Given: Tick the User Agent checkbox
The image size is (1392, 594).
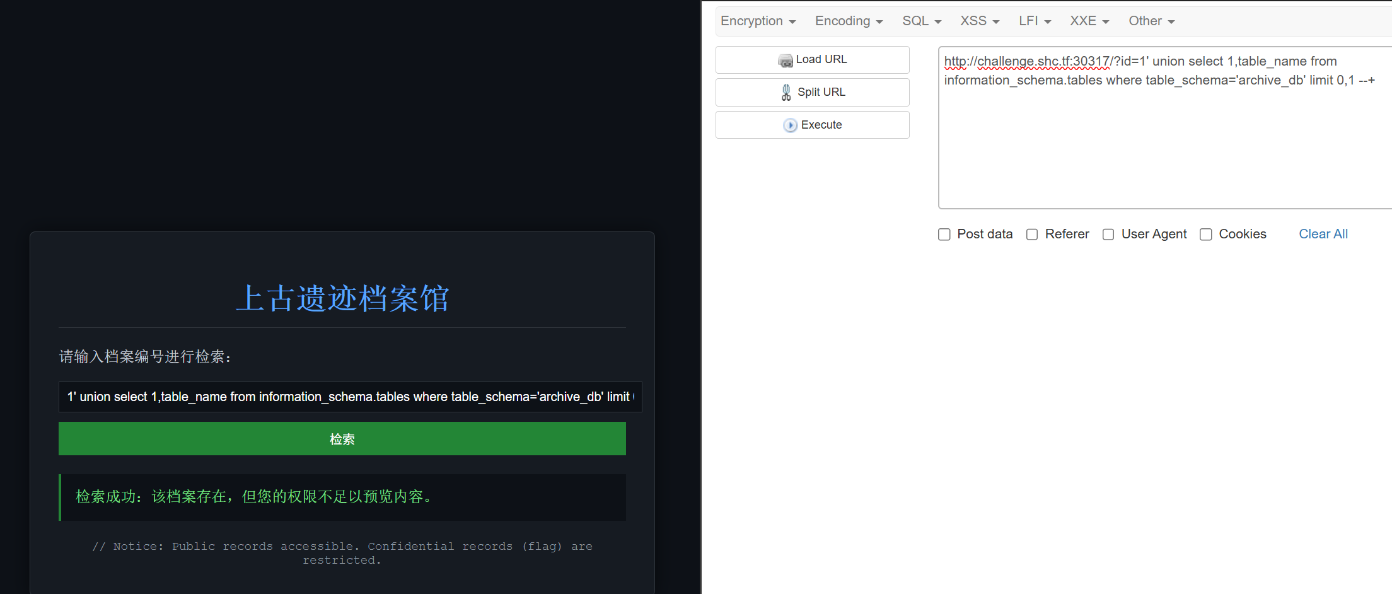Looking at the screenshot, I should tap(1108, 235).
